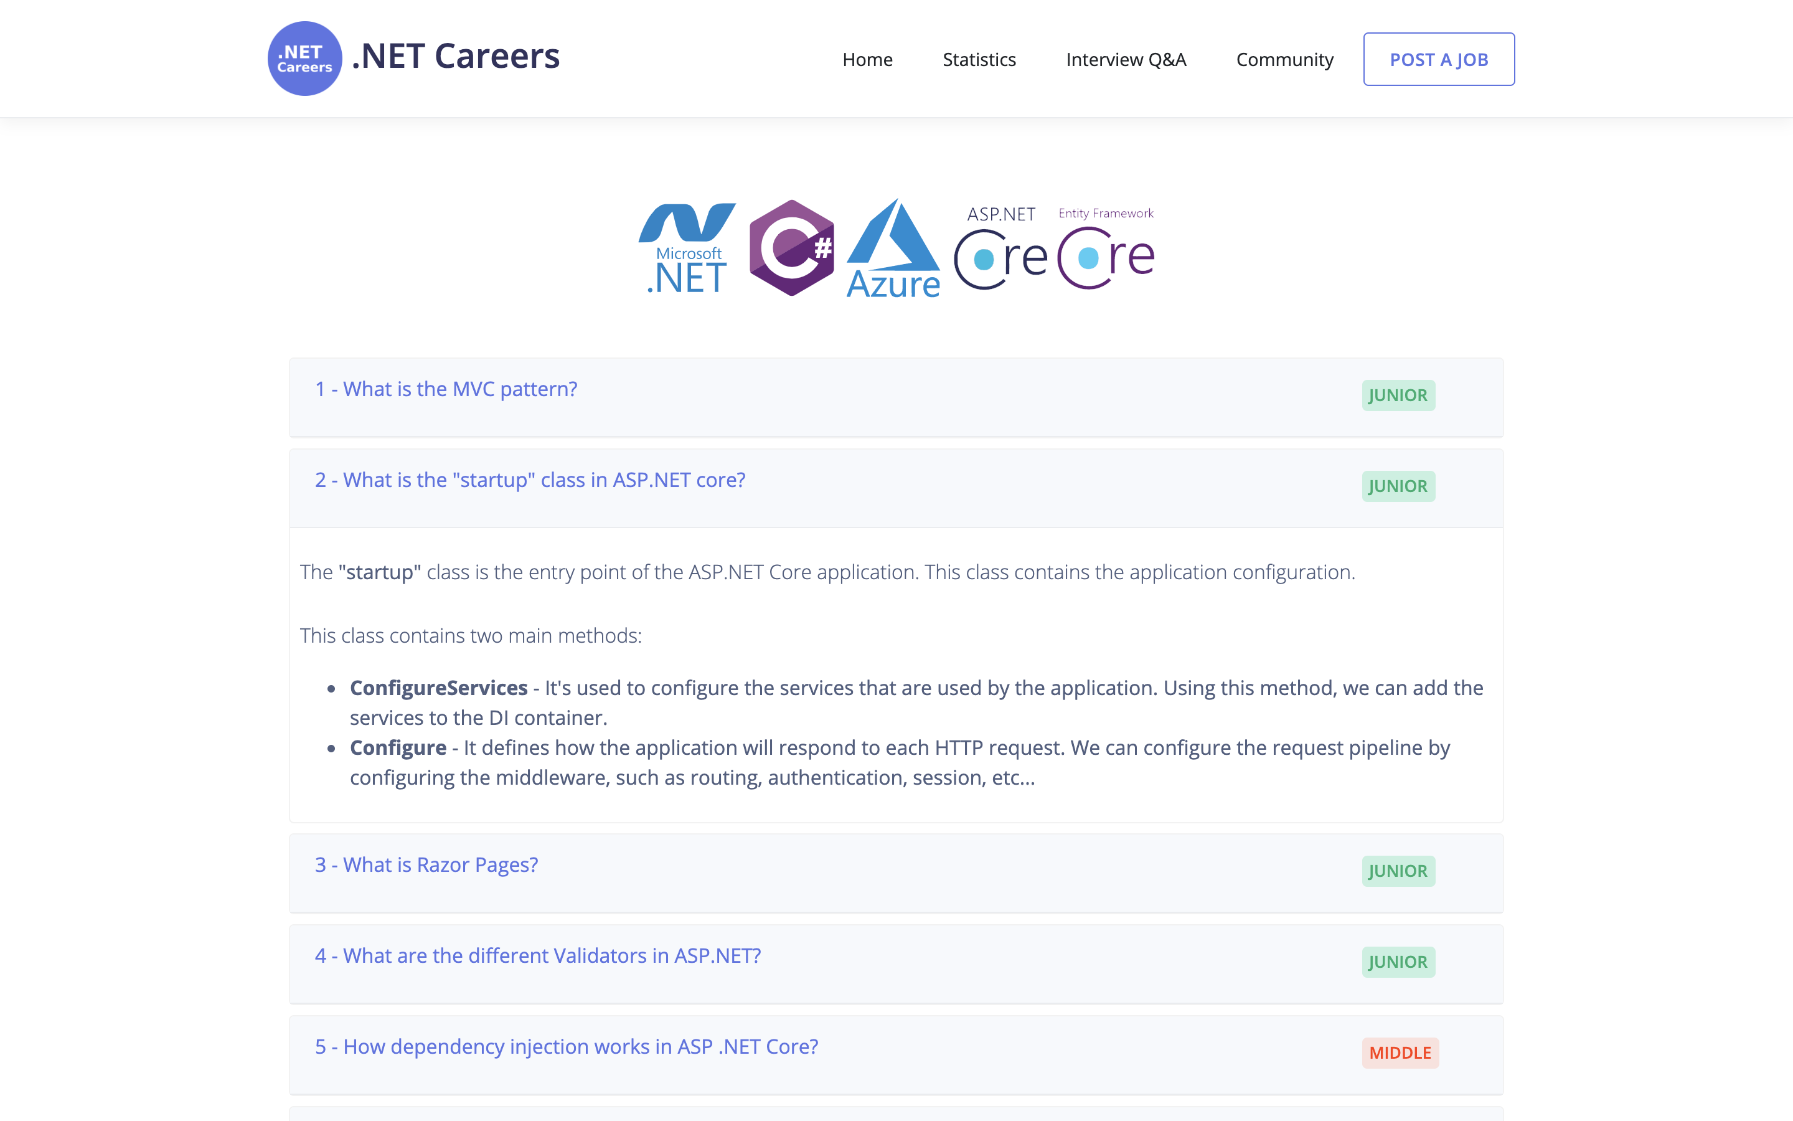The image size is (1793, 1121).
Task: Click the MIDDLE badge on question 5
Action: (1399, 1052)
